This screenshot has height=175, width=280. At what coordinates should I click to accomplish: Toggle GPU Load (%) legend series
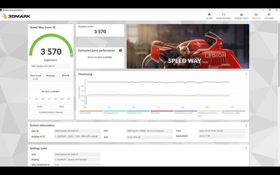[x=157, y=113]
